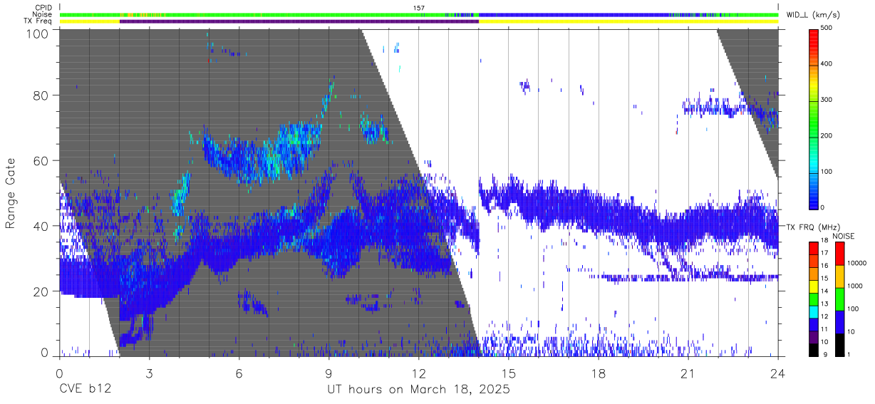This screenshot has width=875, height=404.
Task: Click the UT hours on March 18, 2025 title
Action: pos(418,390)
